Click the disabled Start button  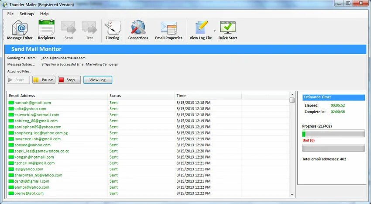[x=18, y=80]
